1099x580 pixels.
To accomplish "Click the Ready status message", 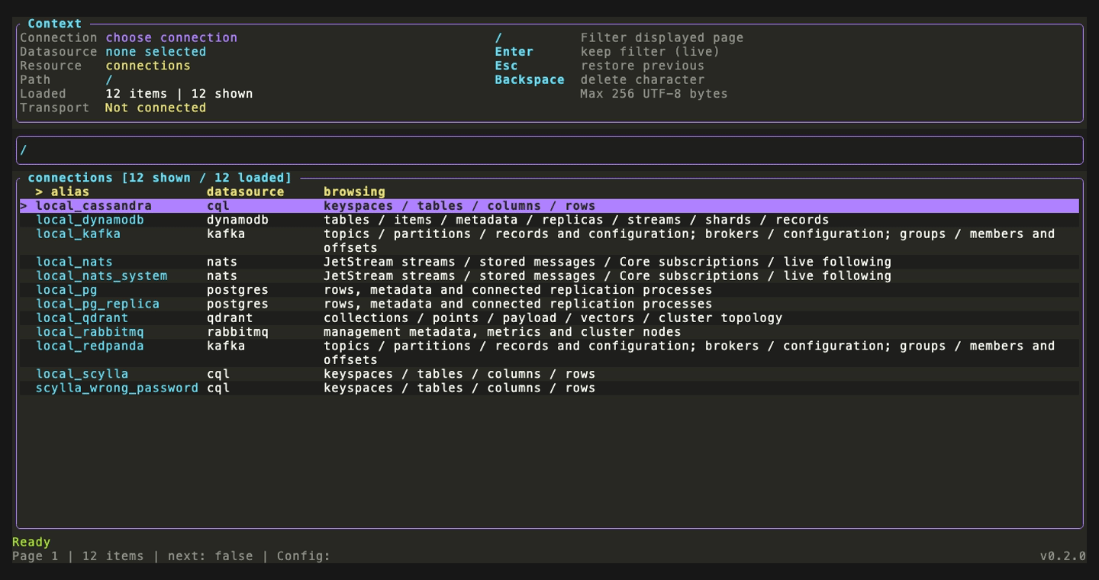I will click(31, 542).
